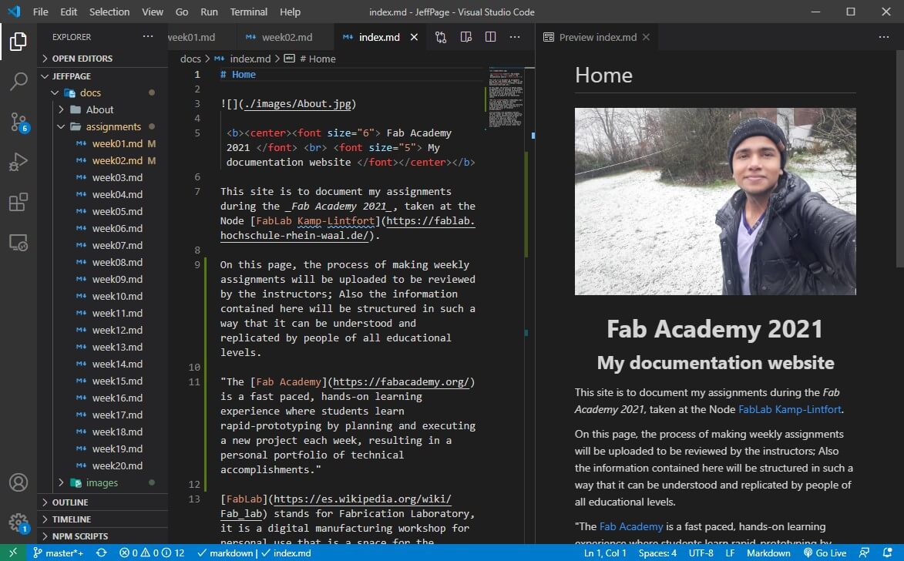904x561 pixels.
Task: Open the Extensions view
Action: 18,203
